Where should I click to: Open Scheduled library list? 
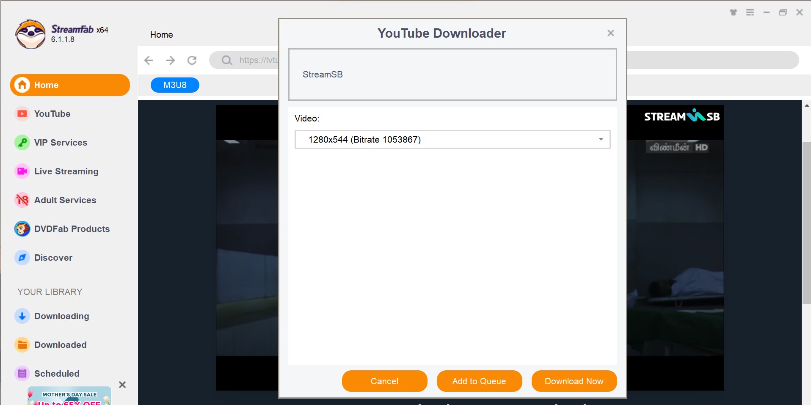pos(57,374)
